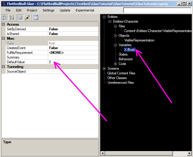Open the Property Pages toolbar icon
The image size is (193, 157).
point(36,18)
